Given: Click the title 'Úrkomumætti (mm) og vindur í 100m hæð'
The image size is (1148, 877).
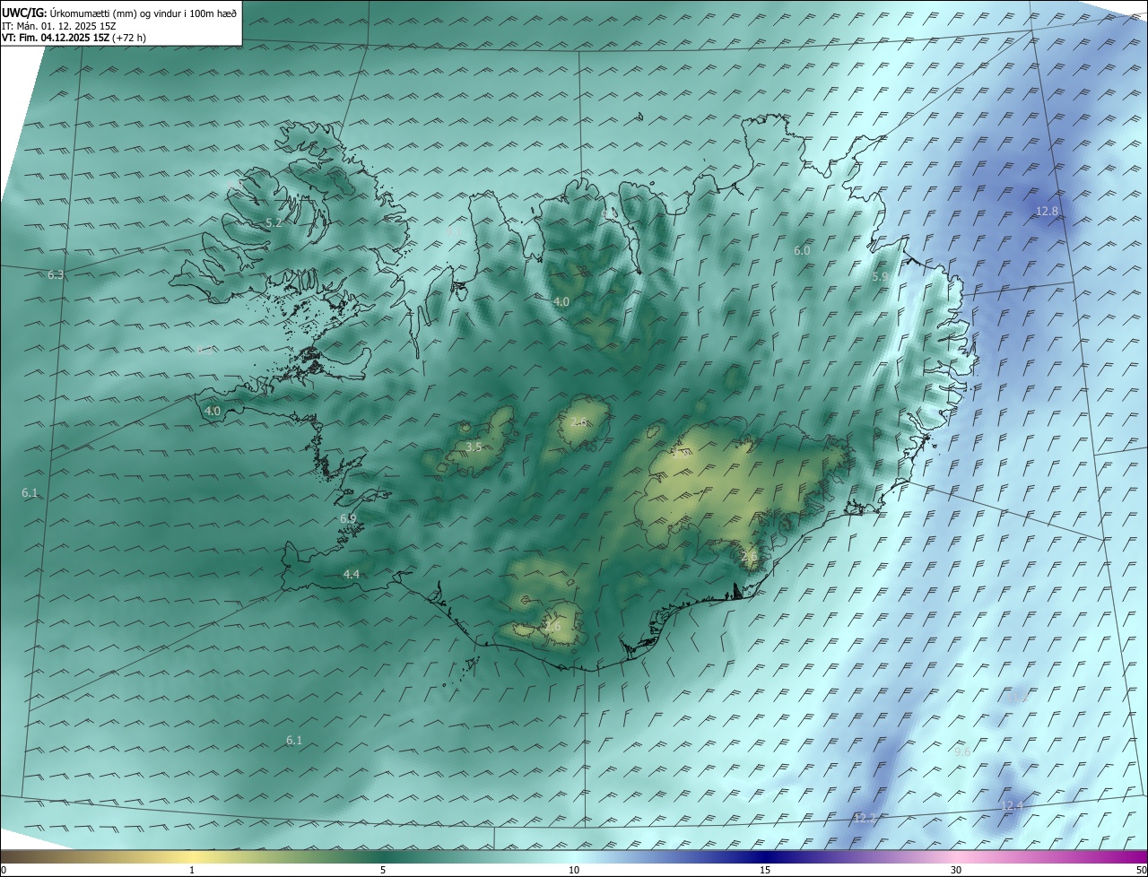Looking at the screenshot, I should point(143,13).
